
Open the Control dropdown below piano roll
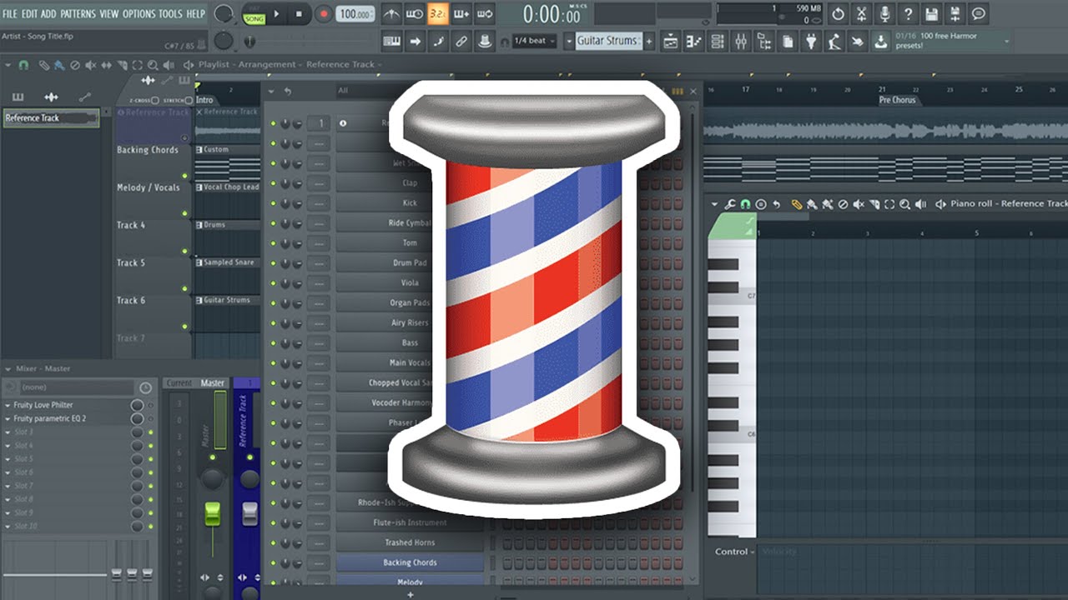pos(734,552)
